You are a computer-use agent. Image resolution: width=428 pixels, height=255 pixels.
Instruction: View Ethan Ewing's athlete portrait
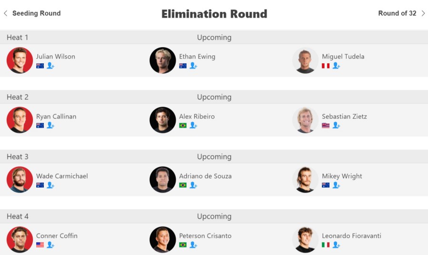(163, 60)
